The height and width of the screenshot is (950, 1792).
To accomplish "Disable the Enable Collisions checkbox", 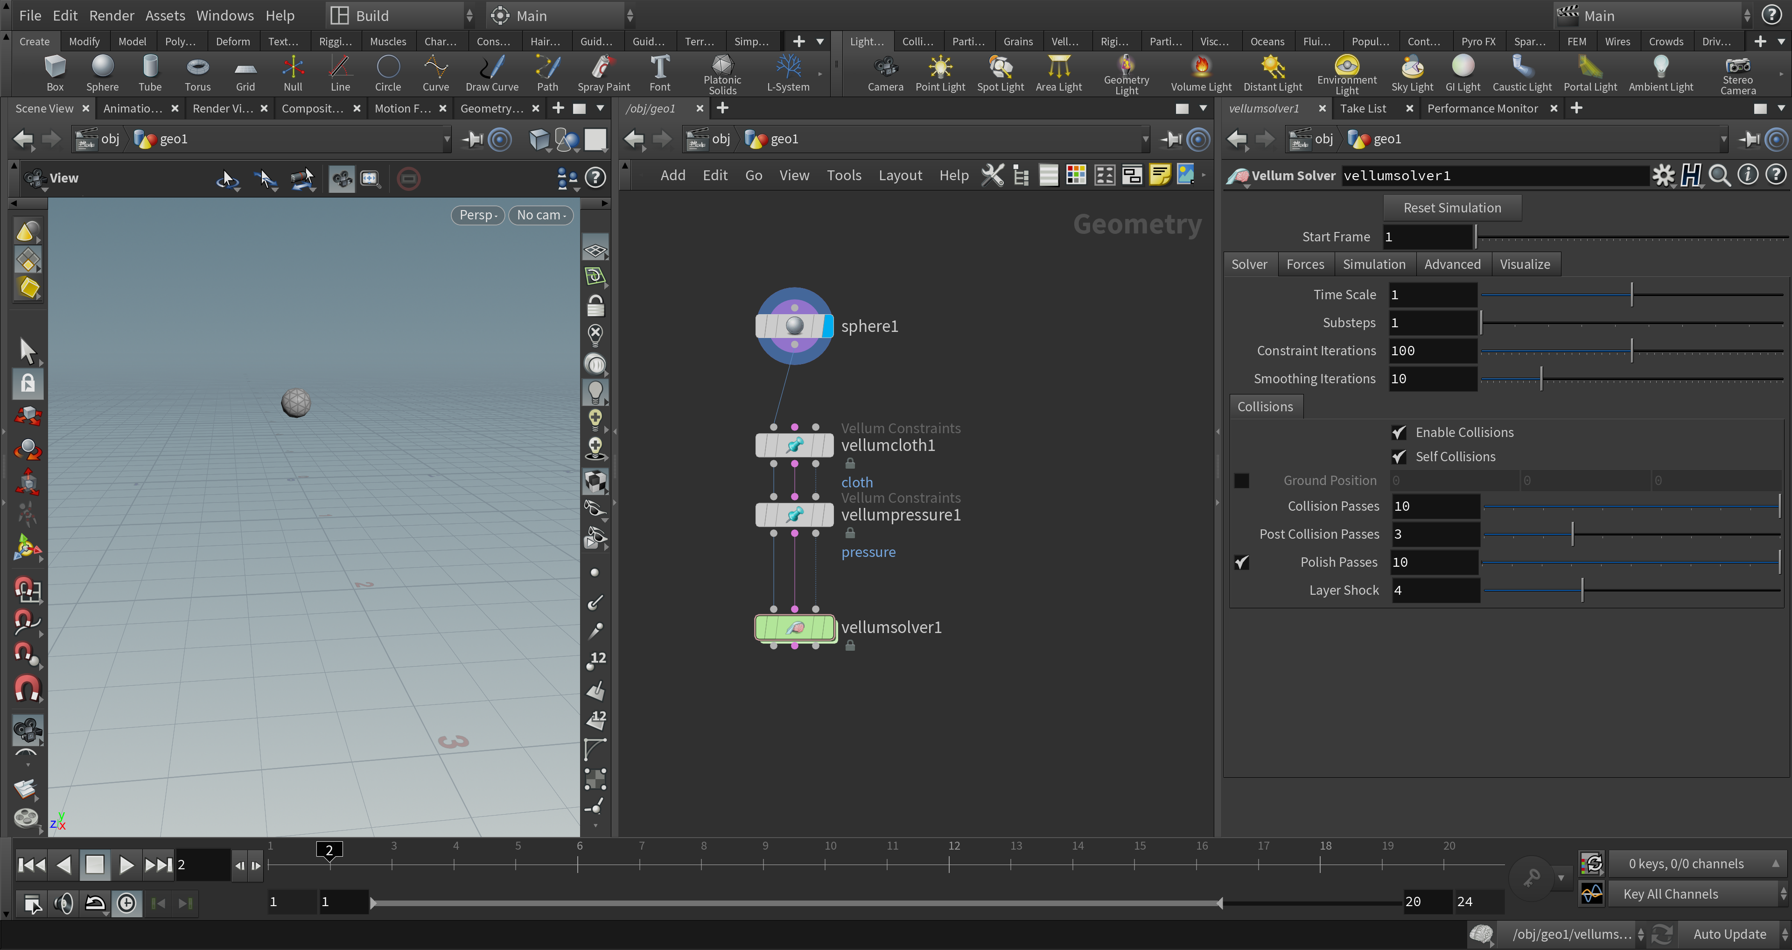I will tap(1398, 432).
